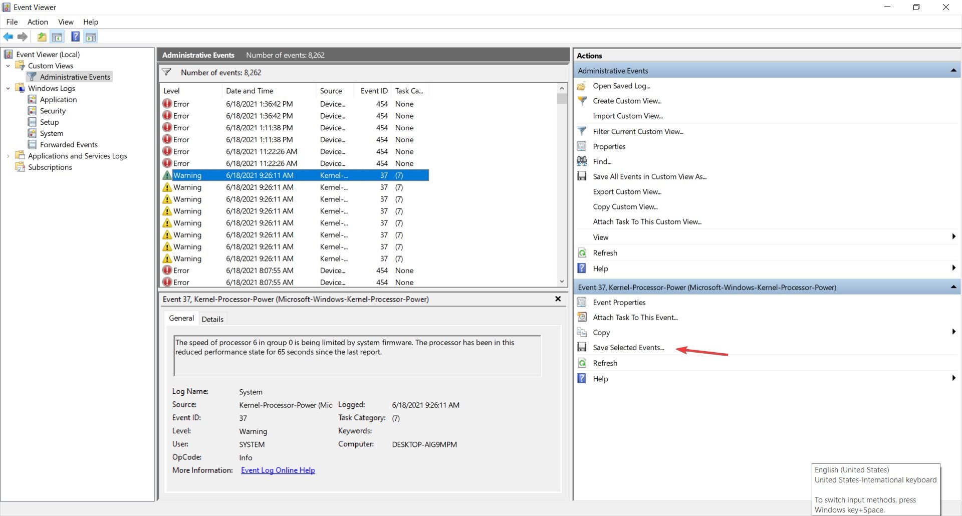Toggle the console tree pane toolbar icon

point(57,37)
